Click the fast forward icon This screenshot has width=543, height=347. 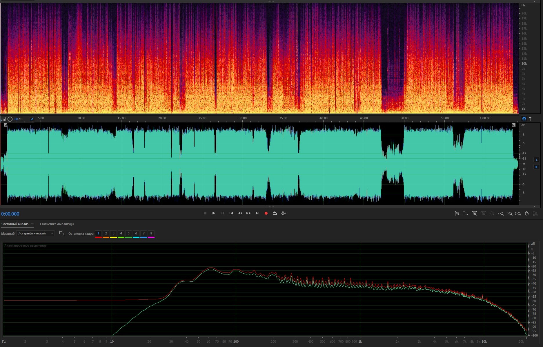248,213
